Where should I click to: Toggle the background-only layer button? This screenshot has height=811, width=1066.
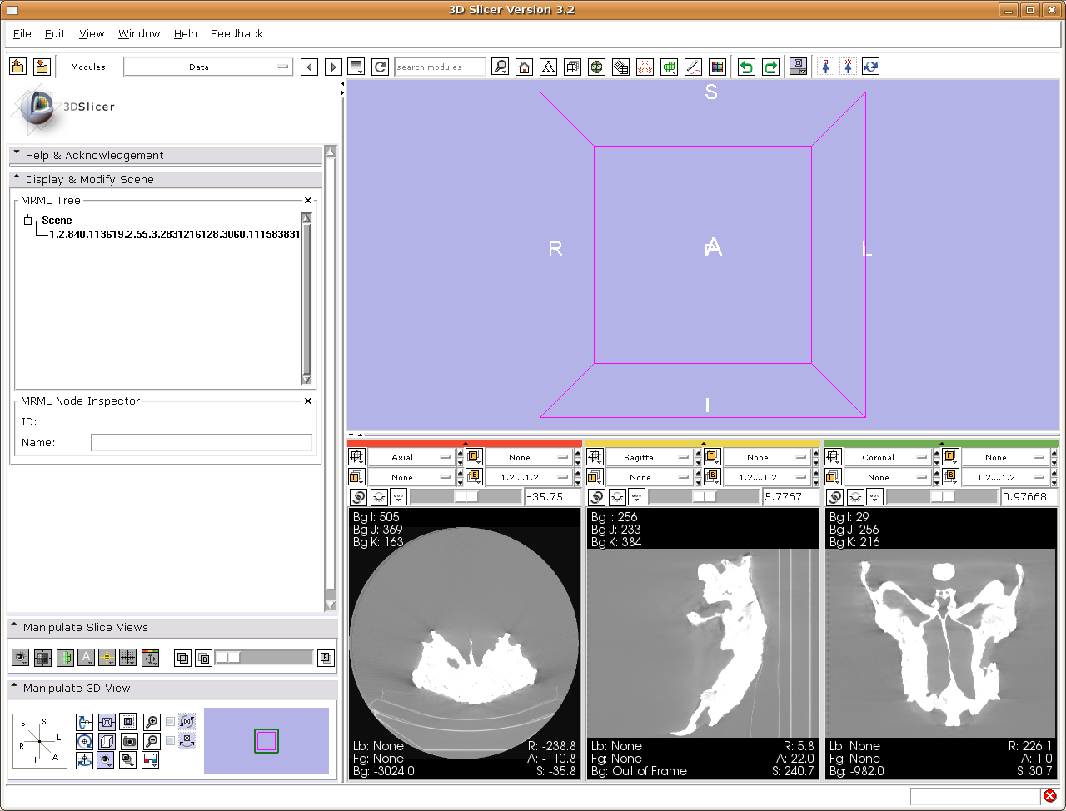point(204,659)
